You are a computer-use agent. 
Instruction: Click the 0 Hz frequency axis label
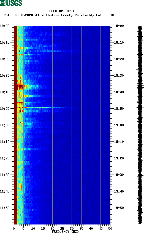coord(14,229)
